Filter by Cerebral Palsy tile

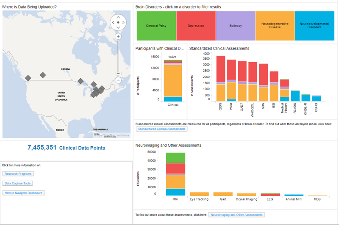click(156, 26)
